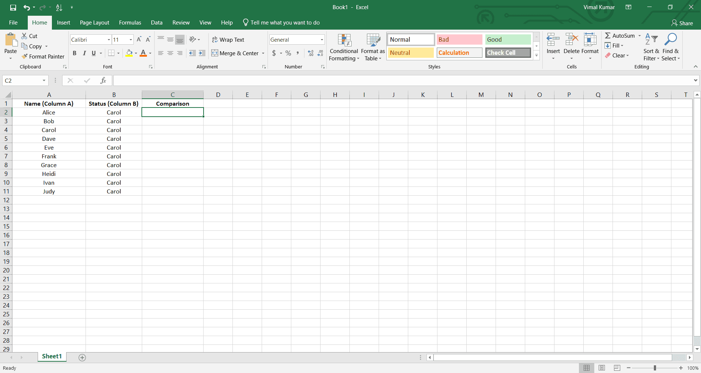Click the AutoSum icon
Image resolution: width=701 pixels, height=373 pixels.
[621, 35]
